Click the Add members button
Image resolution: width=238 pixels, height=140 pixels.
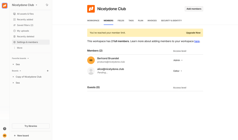(194, 9)
